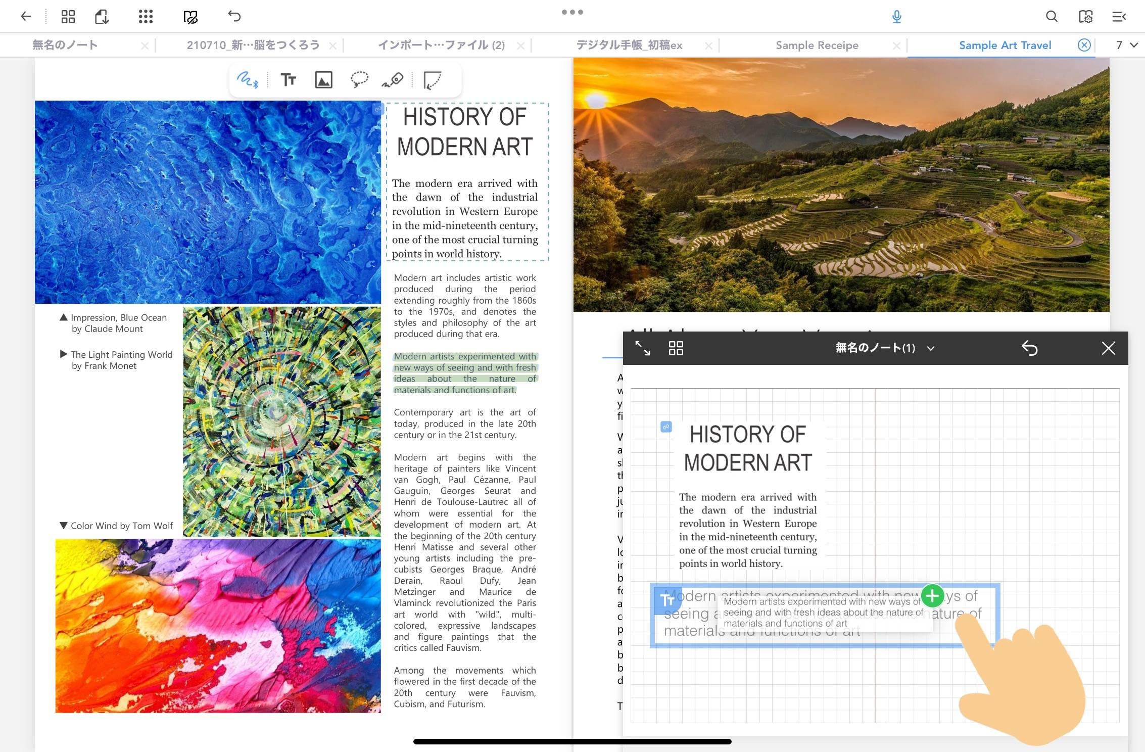Switch to the Sample Receipe tab
This screenshot has height=752, width=1145.
817,45
